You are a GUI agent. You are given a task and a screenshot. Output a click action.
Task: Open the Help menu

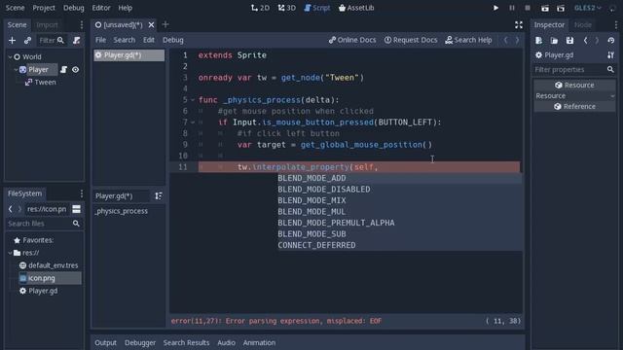(x=126, y=8)
